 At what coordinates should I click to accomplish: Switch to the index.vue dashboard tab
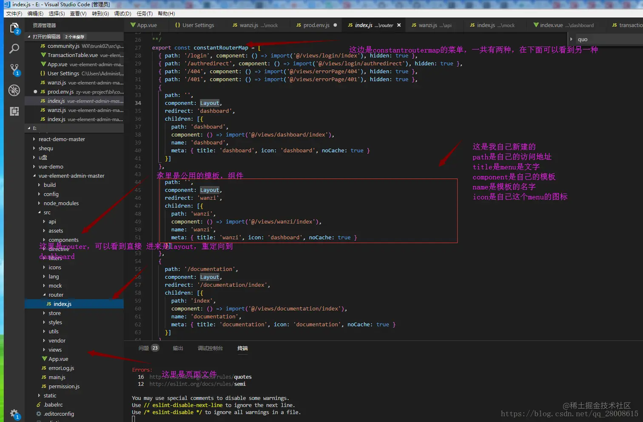563,25
